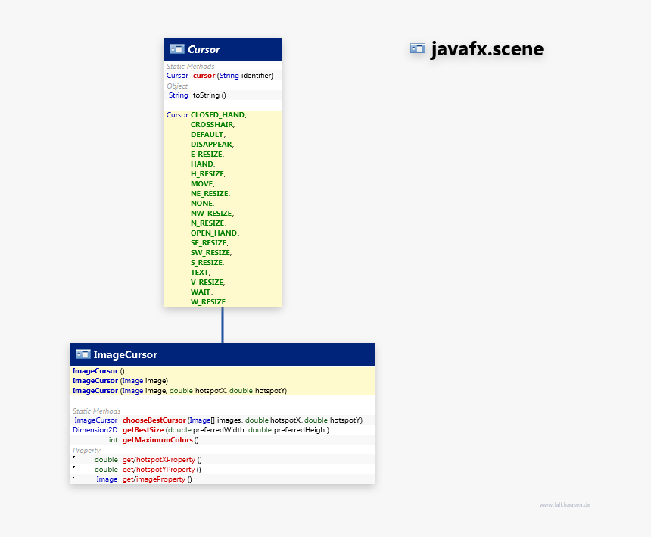Image resolution: width=651 pixels, height=537 pixels.
Task: Click the getMaximumColors method
Action: [222, 440]
